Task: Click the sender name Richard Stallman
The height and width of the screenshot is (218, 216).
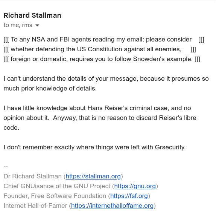Action: click(x=32, y=15)
